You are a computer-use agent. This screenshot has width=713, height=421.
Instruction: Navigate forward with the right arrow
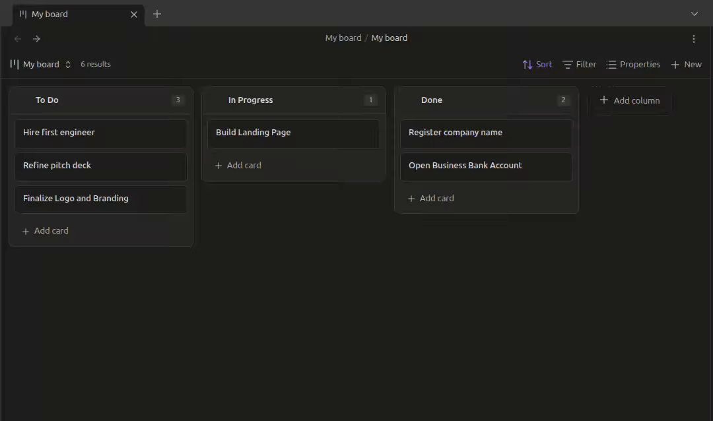point(36,39)
